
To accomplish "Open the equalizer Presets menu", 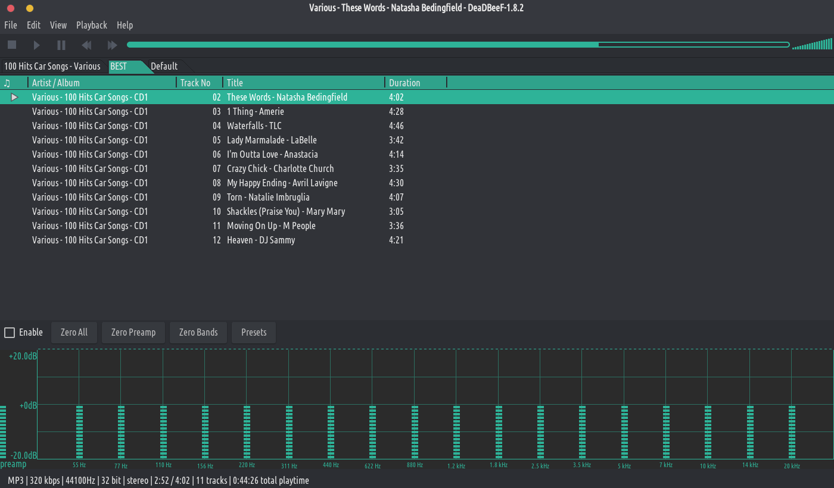I will pos(254,333).
